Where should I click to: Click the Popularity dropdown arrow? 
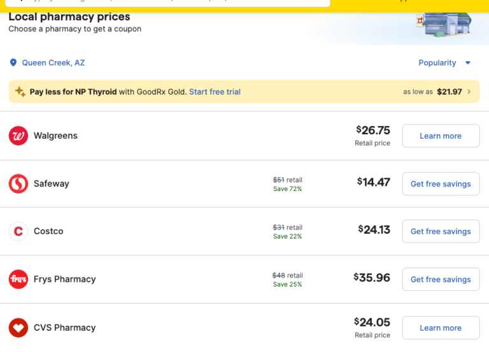click(x=468, y=63)
